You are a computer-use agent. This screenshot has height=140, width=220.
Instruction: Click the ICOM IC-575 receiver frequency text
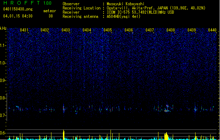[140, 12]
